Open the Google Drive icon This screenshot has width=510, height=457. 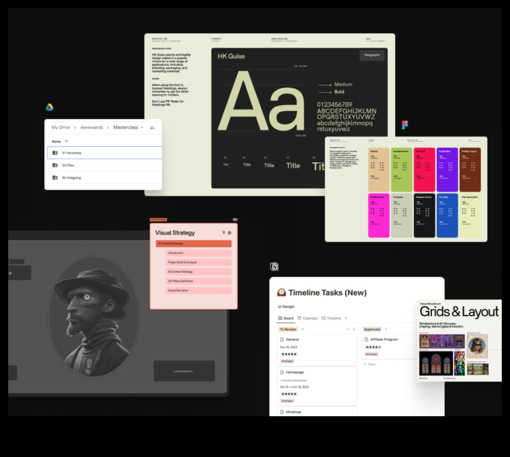49,106
